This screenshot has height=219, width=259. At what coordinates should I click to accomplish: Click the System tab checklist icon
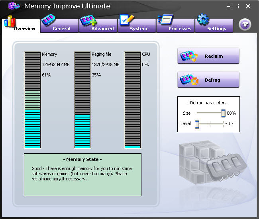pos(126,20)
